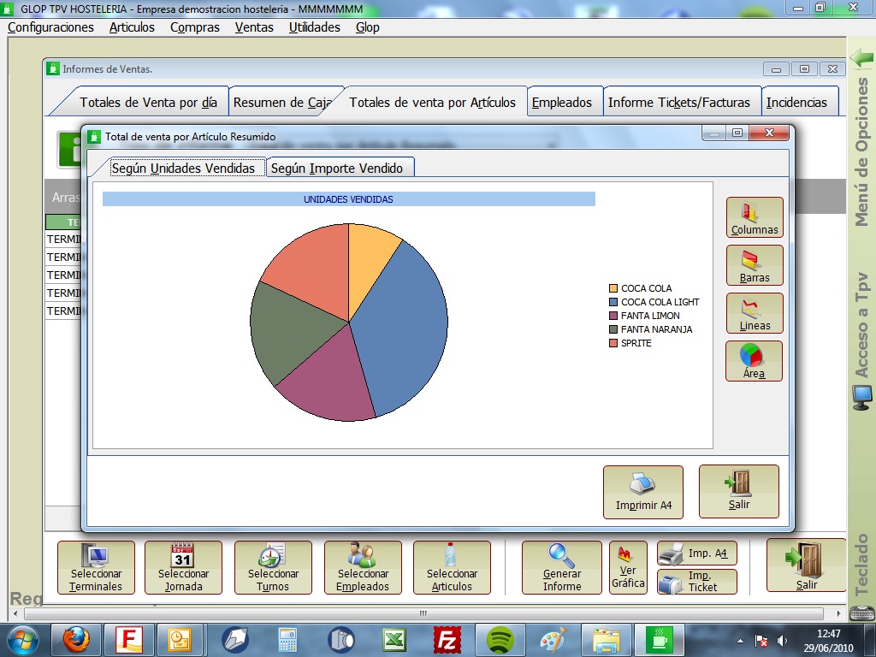
Task: Select Según Unidades Vendidas tab
Action: tap(183, 169)
